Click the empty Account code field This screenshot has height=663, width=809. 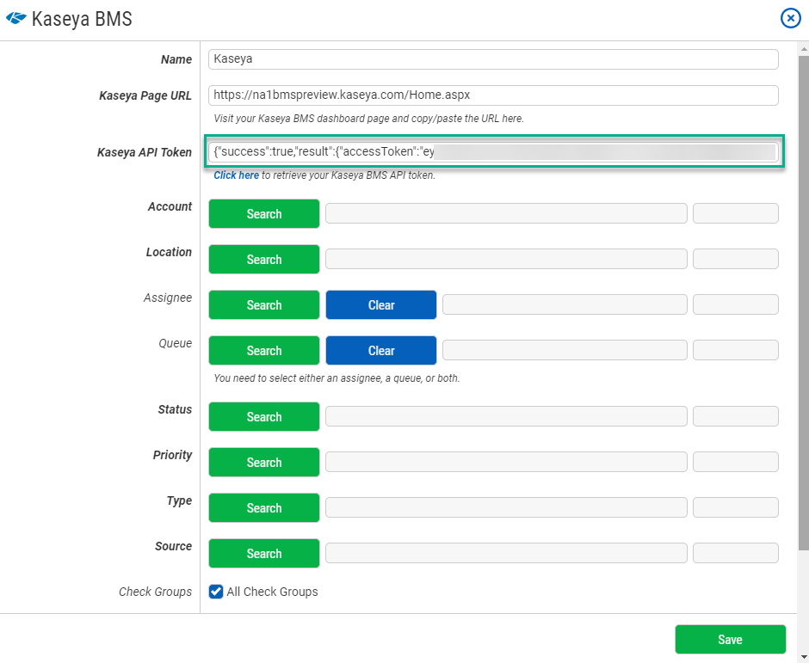coord(735,213)
